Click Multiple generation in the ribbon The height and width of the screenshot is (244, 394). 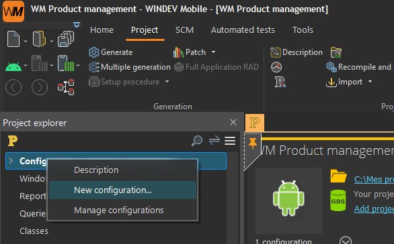[129, 67]
